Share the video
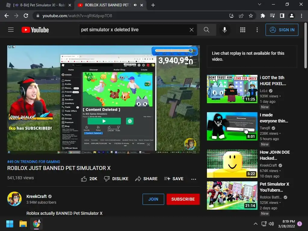Screen dimensions: 308x231 [x=146, y=179]
